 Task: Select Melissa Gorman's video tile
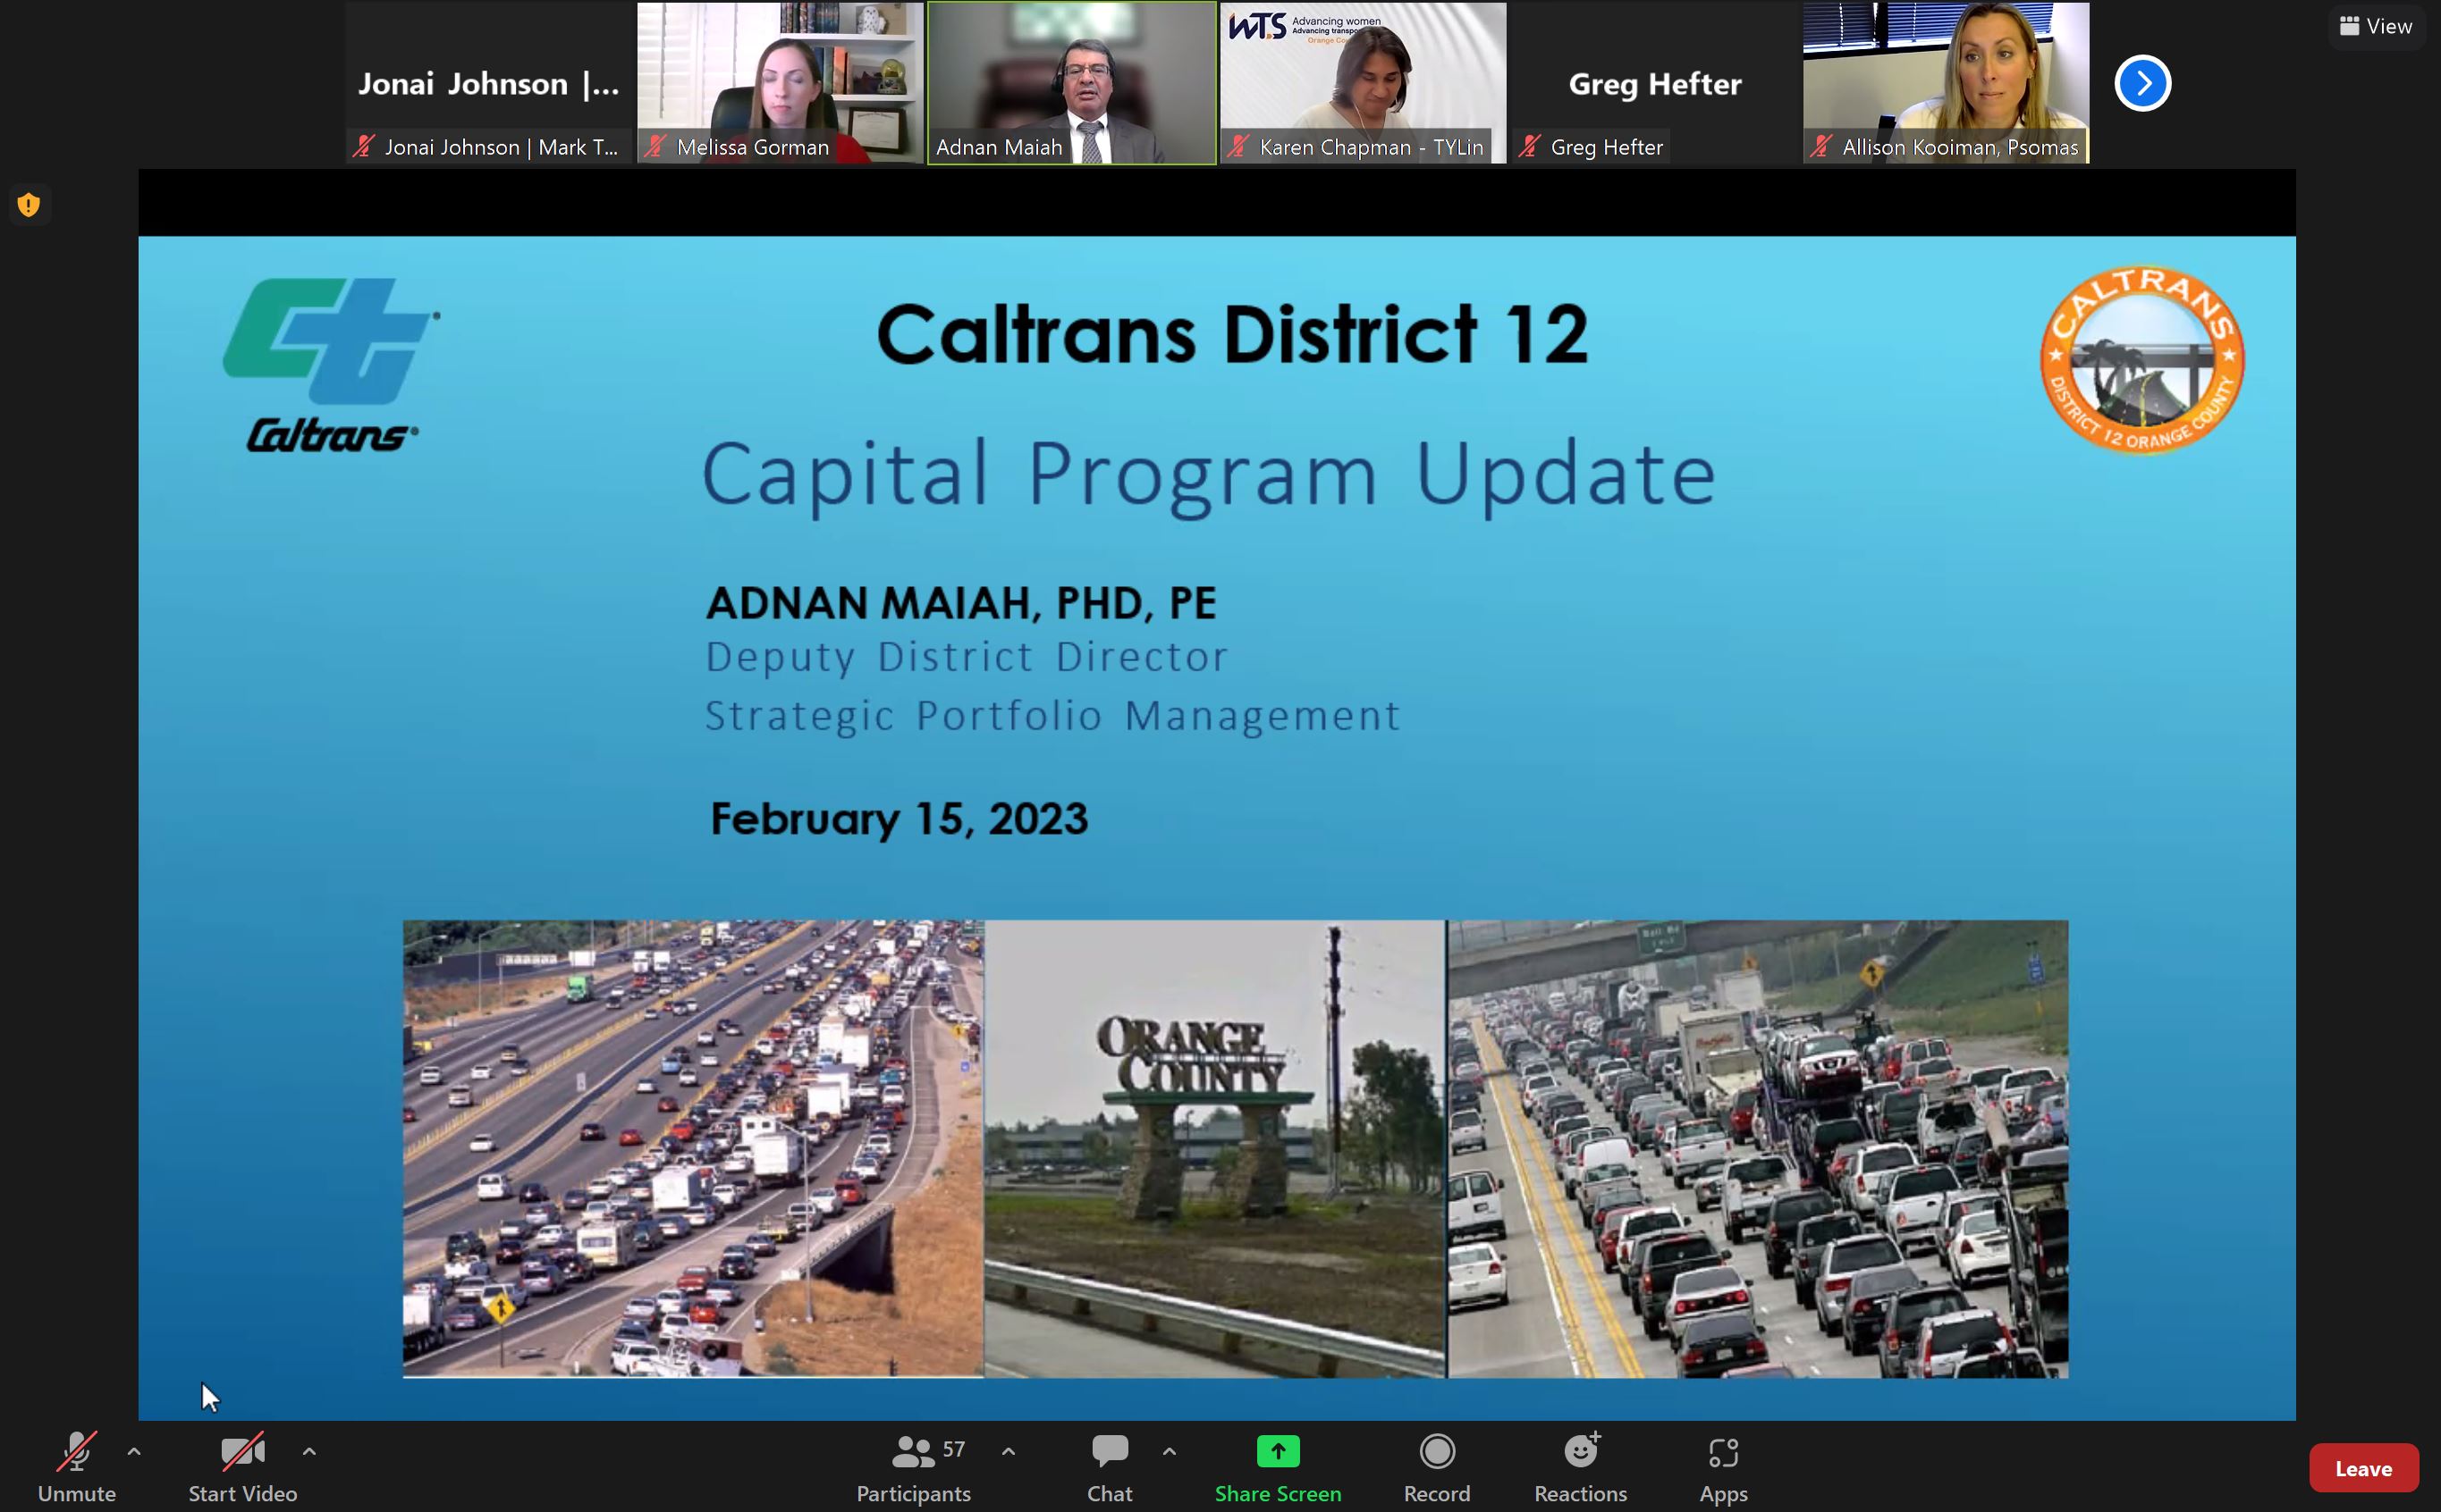781,83
